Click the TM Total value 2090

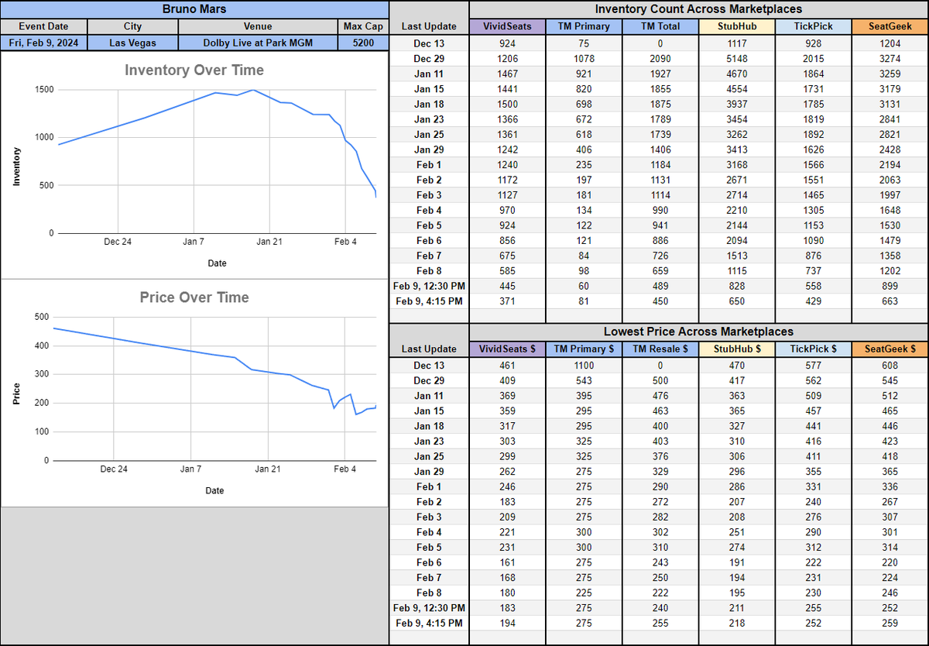660,59
